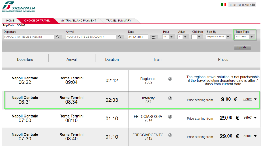This screenshot has height=146, width=261.
Task: Open the date calendar picker icon
Action: tap(154, 37)
